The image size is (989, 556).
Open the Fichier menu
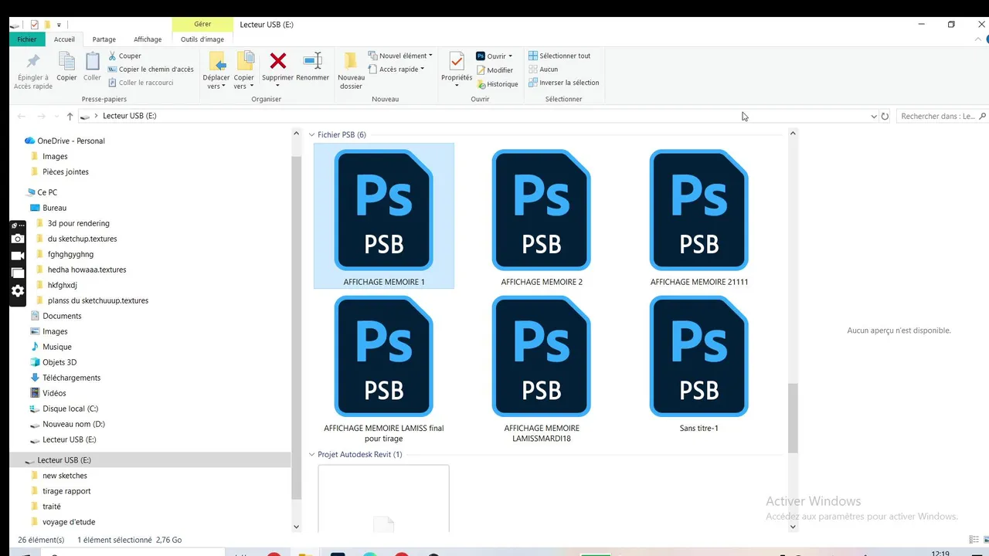click(27, 39)
